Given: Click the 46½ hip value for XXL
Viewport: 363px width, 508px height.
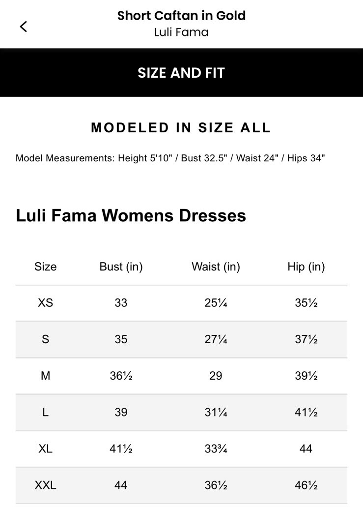Looking at the screenshot, I should [306, 485].
